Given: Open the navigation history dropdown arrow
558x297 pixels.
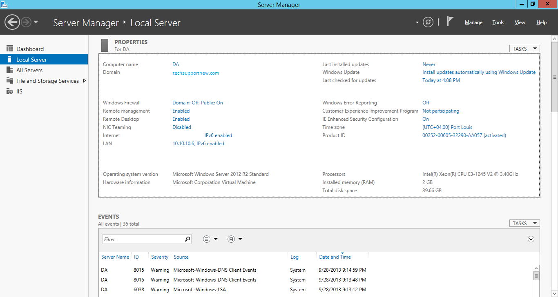Looking at the screenshot, I should pos(36,22).
